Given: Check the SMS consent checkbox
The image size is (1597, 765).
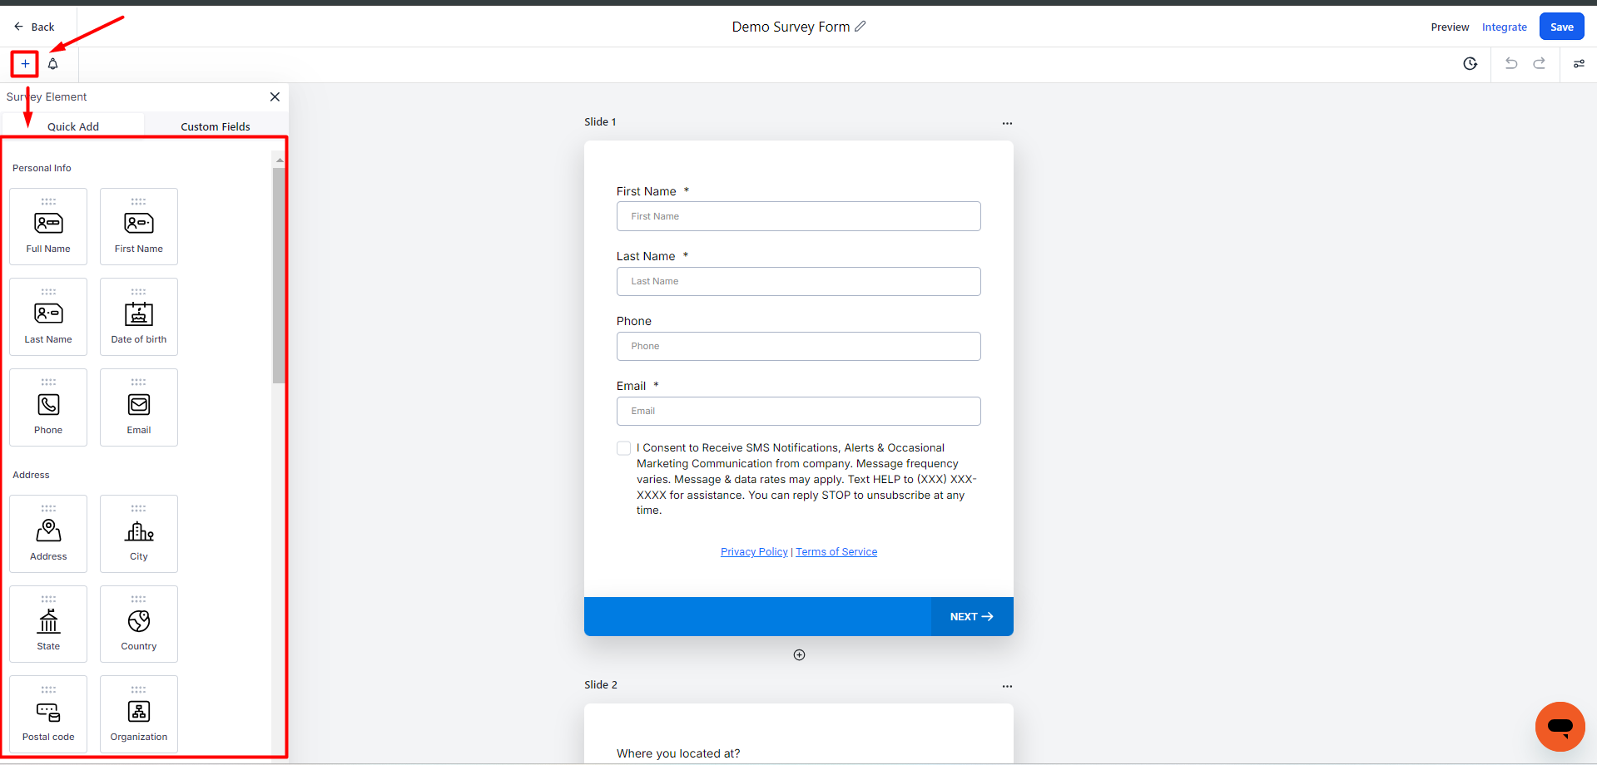Looking at the screenshot, I should click(623, 448).
